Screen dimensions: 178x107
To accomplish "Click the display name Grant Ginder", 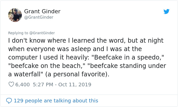I will point(42,11).
